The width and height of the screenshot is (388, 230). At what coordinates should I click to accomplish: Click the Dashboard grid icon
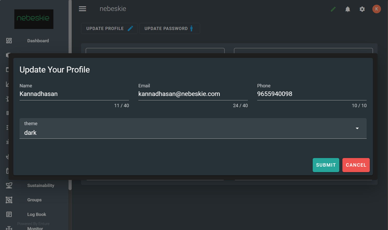[x=9, y=41]
